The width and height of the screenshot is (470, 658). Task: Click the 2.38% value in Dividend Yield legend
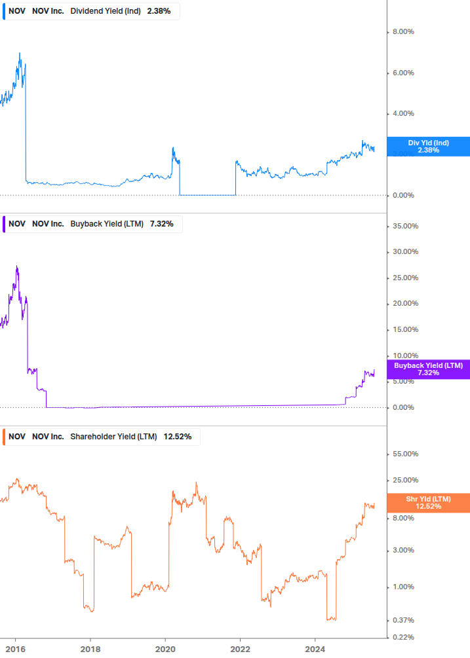[159, 11]
